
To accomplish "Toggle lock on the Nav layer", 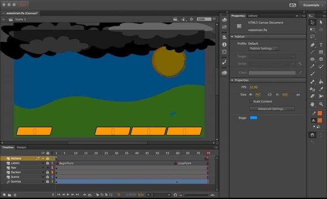I will (x=47, y=168).
